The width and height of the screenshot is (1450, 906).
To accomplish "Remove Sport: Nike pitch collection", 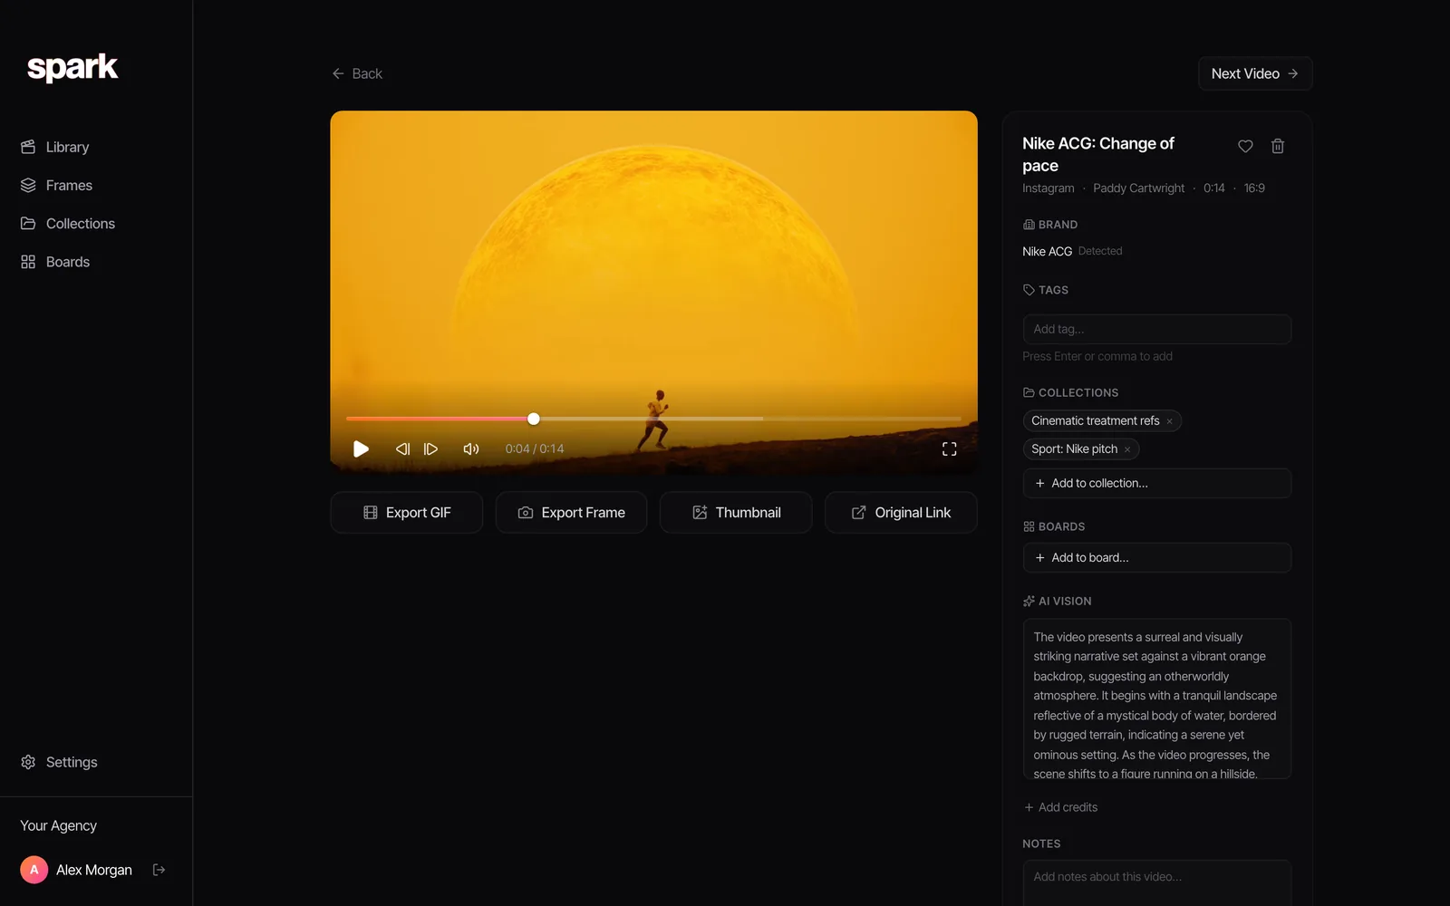I will click(x=1127, y=449).
